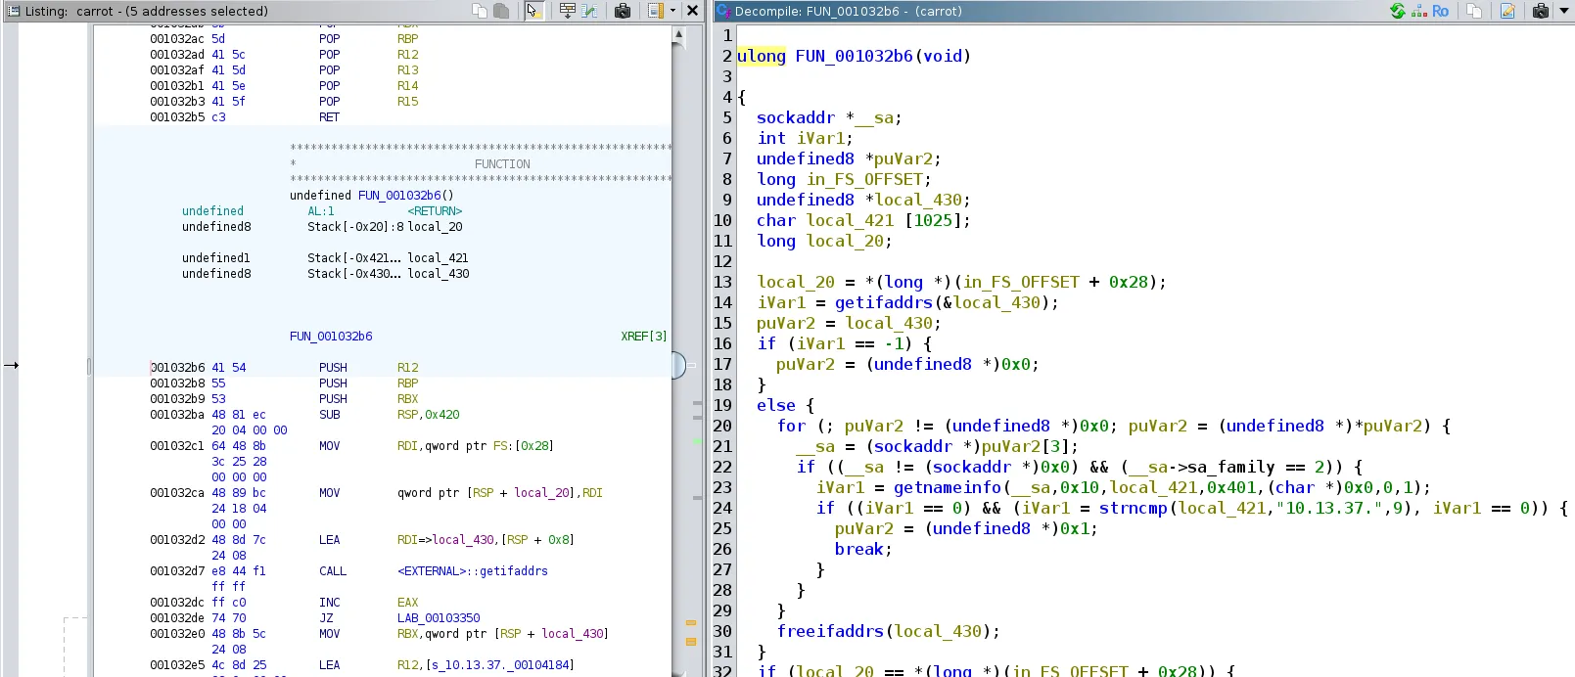The image size is (1575, 677).
Task: Click the XREF[3] reference
Action: [x=644, y=336]
